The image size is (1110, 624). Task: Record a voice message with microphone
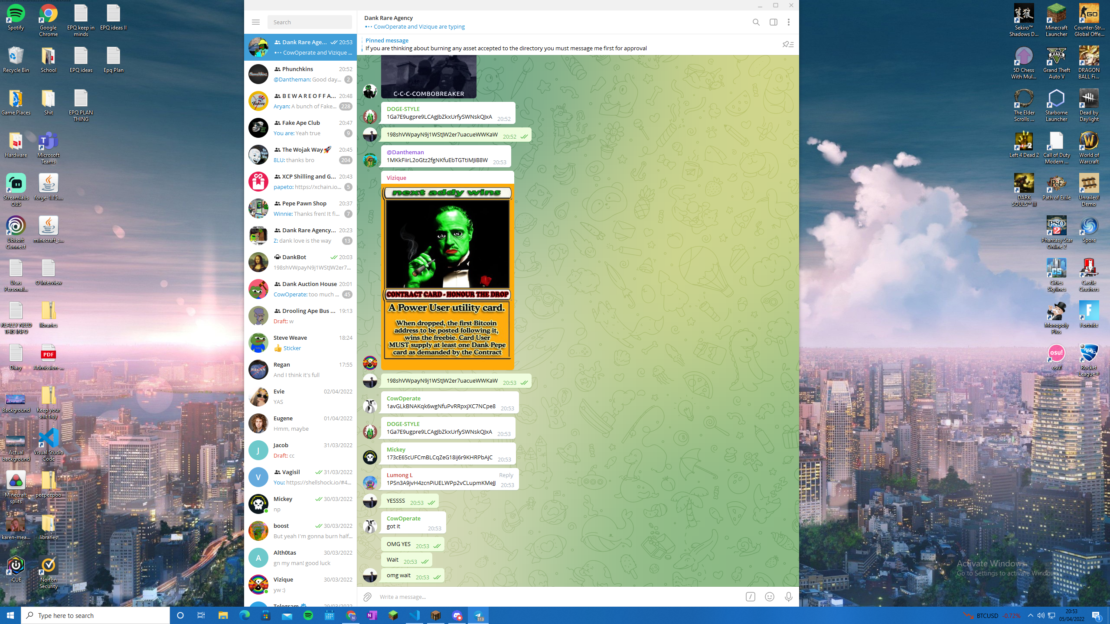point(789,597)
